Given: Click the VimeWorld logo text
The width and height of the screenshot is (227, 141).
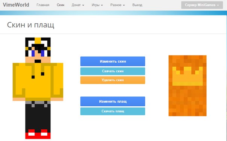Looking at the screenshot, I should click(x=16, y=5).
